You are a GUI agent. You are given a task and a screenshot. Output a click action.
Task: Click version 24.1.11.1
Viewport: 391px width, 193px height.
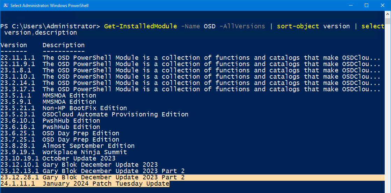[18, 184]
